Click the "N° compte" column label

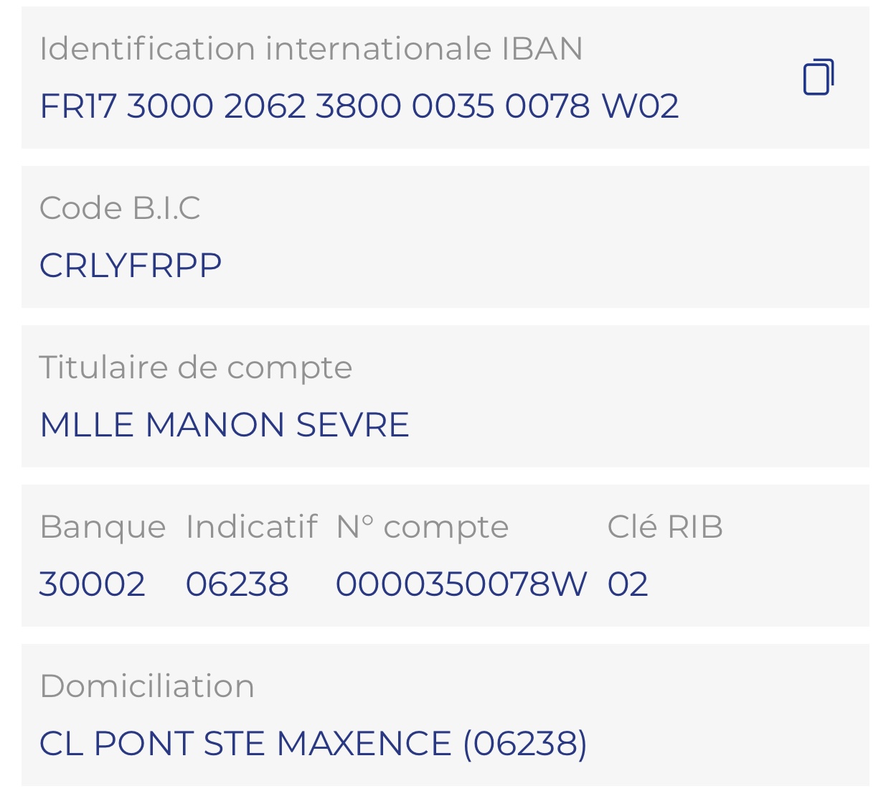(x=422, y=527)
